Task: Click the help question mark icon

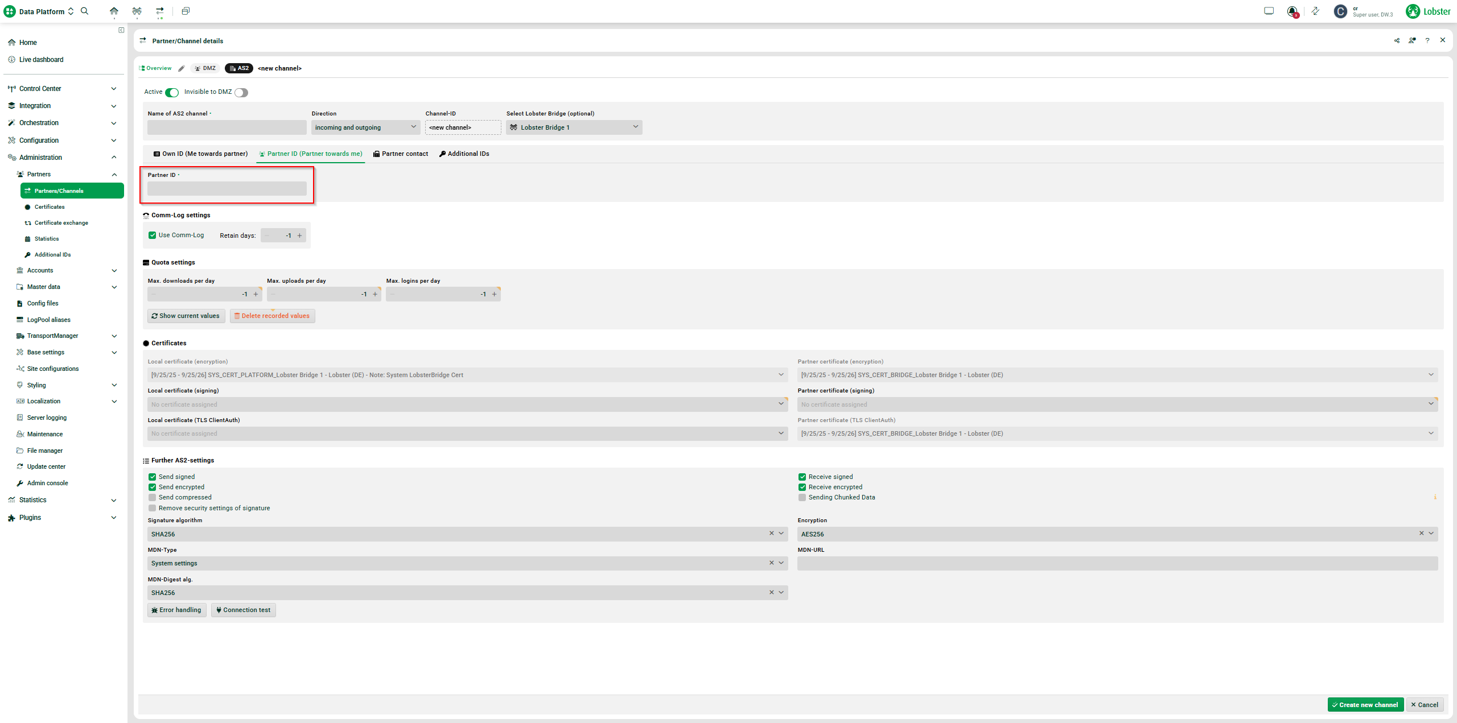Action: 1427,40
